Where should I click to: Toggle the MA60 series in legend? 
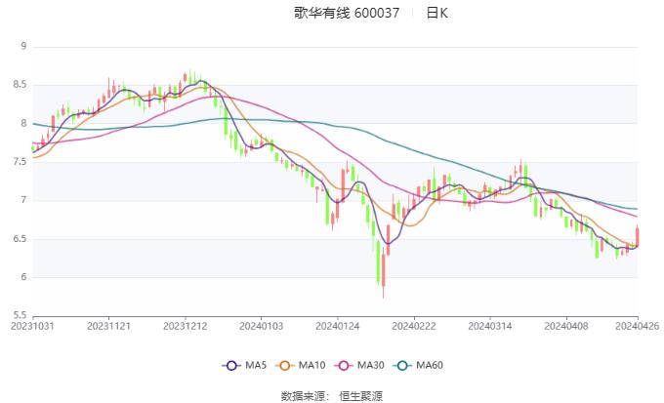[x=401, y=365]
